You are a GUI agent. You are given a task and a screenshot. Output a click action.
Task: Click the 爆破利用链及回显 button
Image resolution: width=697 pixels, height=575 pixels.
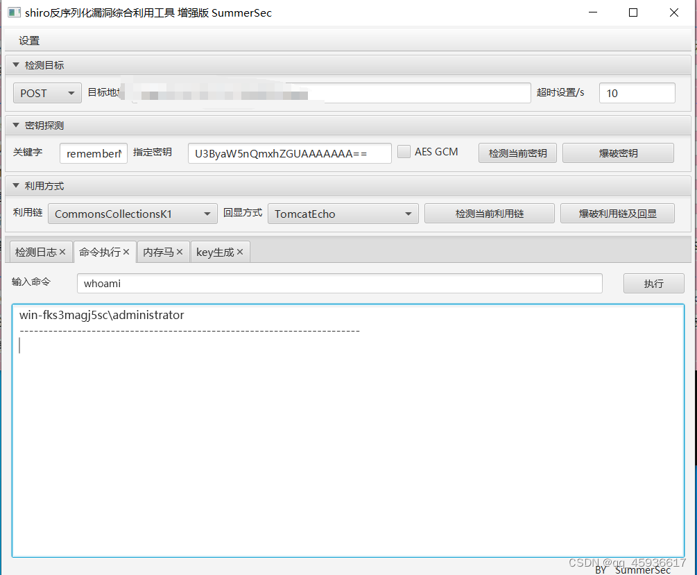(x=617, y=214)
